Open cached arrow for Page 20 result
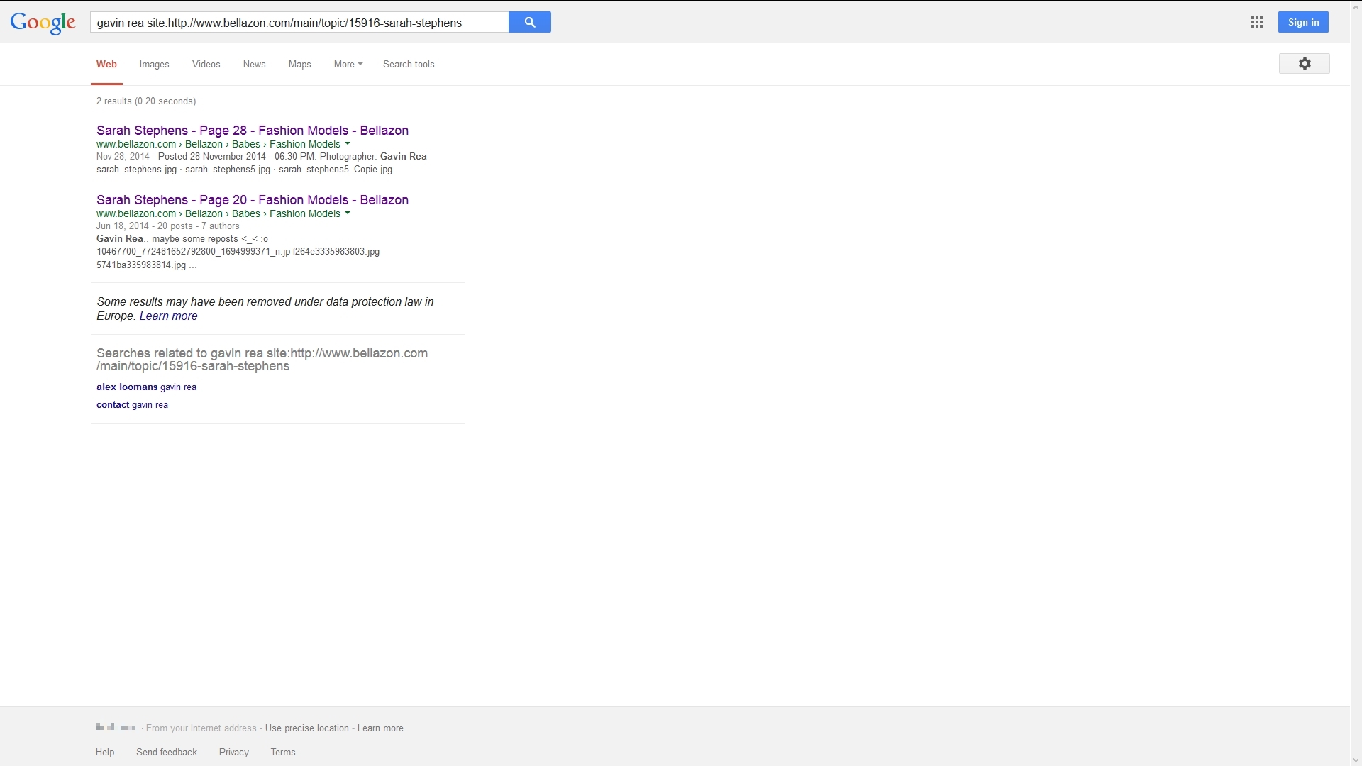 coord(348,213)
